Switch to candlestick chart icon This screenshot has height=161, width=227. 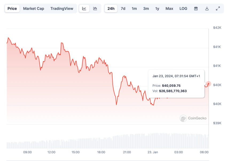click(95, 9)
